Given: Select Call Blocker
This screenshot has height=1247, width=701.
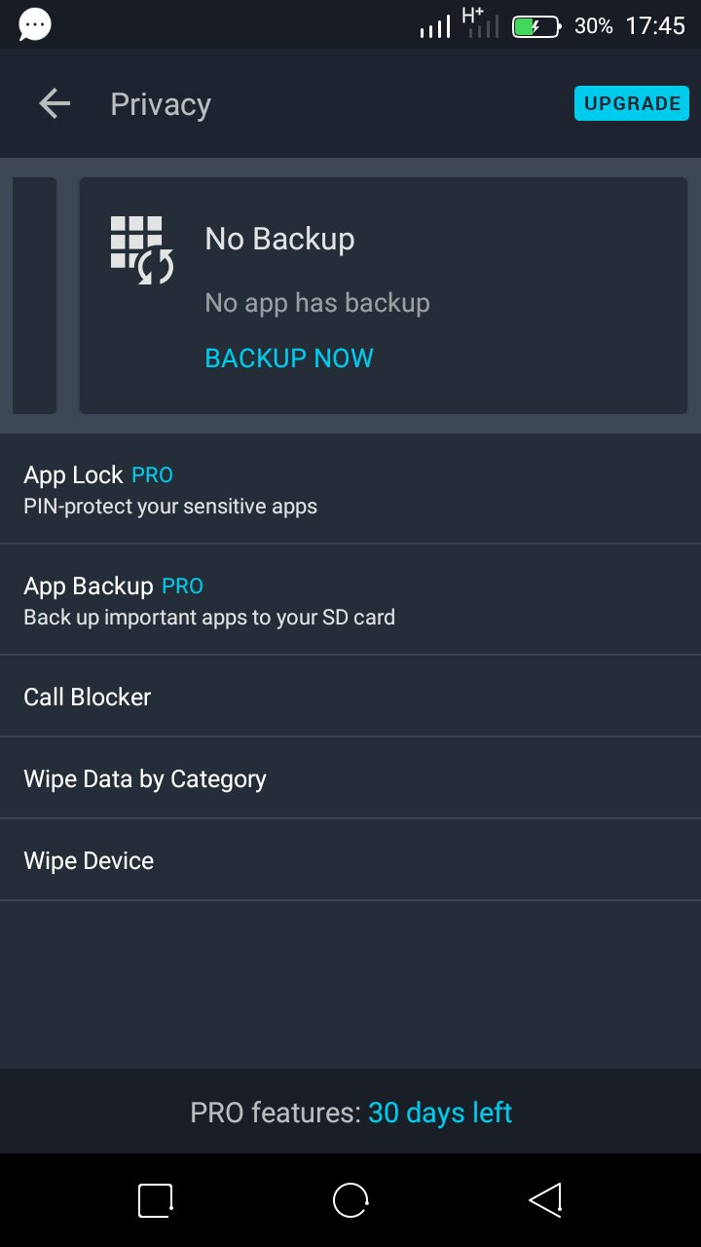Looking at the screenshot, I should click(x=350, y=697).
